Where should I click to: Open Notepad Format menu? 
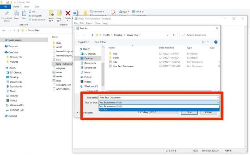tap(90, 23)
